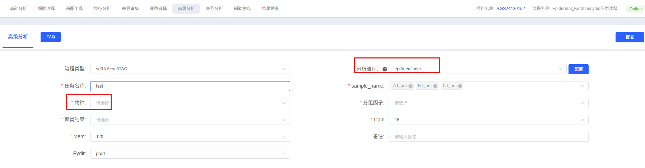Open the Pydir dropdown set to prod
The image size is (645, 168).
pyautogui.click(x=190, y=154)
